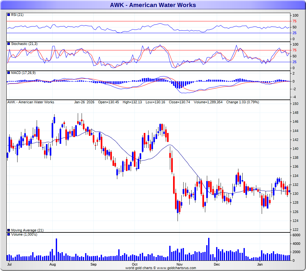Click the Jan-26 2026 date in the header
Viewport: 306px width, 271px height.
[84, 102]
